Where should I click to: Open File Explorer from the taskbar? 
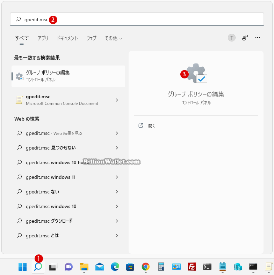(x=84, y=267)
